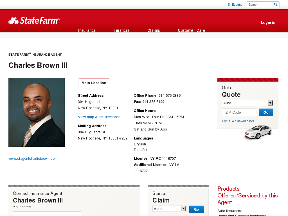Click street address 304 Huguenot st
Screen dimensions: 288x216
coord(91,102)
